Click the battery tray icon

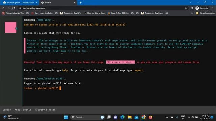click(x=197, y=117)
